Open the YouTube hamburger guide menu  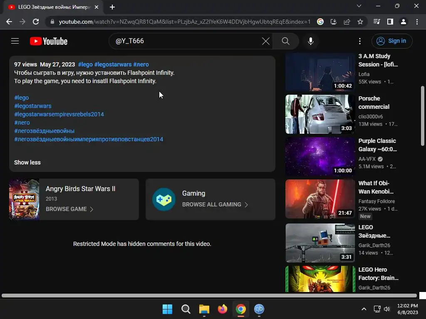(x=15, y=41)
